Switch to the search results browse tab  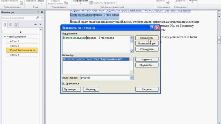click(x=16, y=25)
